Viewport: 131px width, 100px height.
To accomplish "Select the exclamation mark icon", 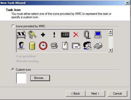I will pos(54,35).
